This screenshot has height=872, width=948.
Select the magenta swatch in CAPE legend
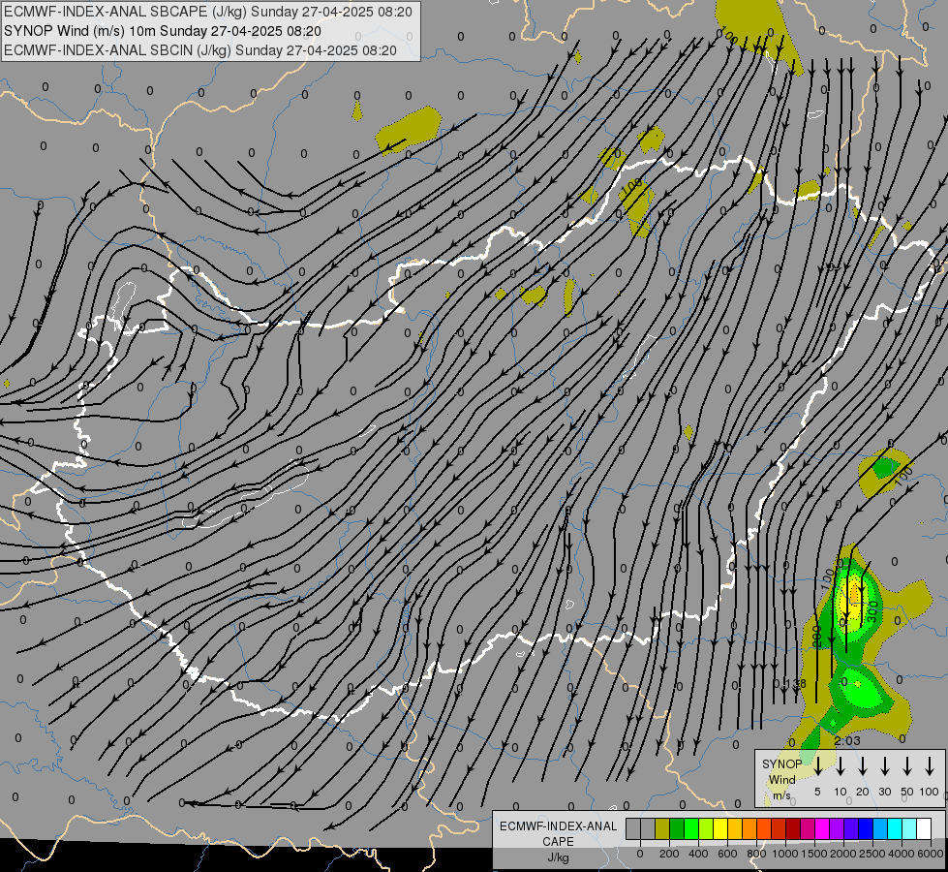[823, 828]
